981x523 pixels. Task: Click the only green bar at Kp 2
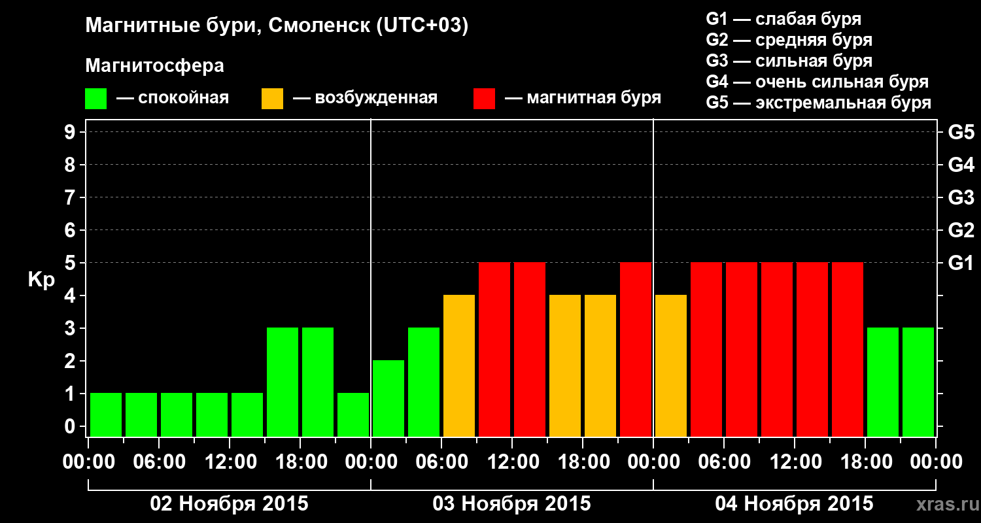click(x=388, y=398)
